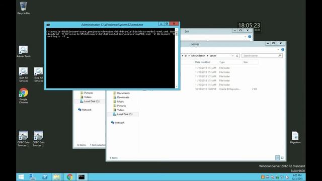The width and height of the screenshot is (322, 181).
Task: Open Server Manager from the taskbar
Action: (32, 177)
